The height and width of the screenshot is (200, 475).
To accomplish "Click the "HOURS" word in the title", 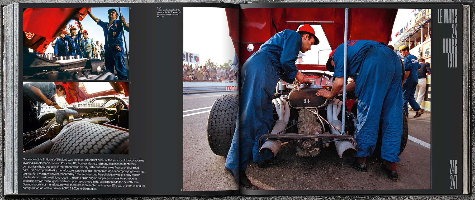I will coord(450,46).
